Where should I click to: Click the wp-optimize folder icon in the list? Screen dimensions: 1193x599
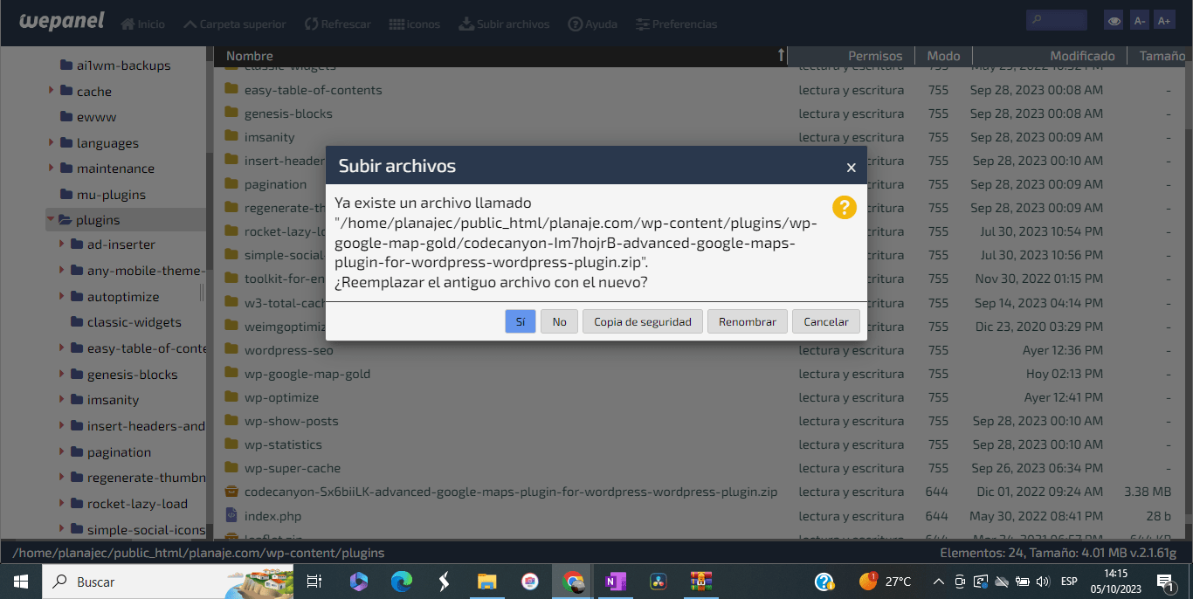(231, 396)
